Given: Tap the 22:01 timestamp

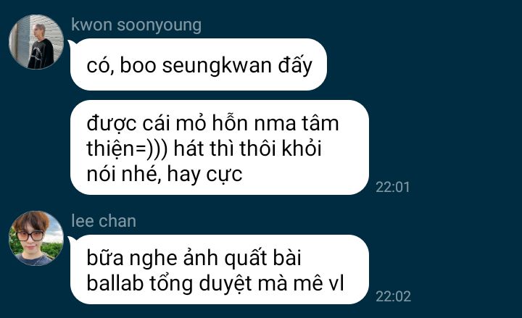Looking at the screenshot, I should (392, 187).
